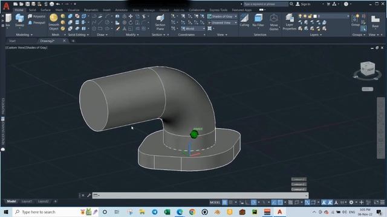The height and width of the screenshot is (217, 387).
Task: Click the search magnifier icon in title bar
Action: (x=291, y=4)
